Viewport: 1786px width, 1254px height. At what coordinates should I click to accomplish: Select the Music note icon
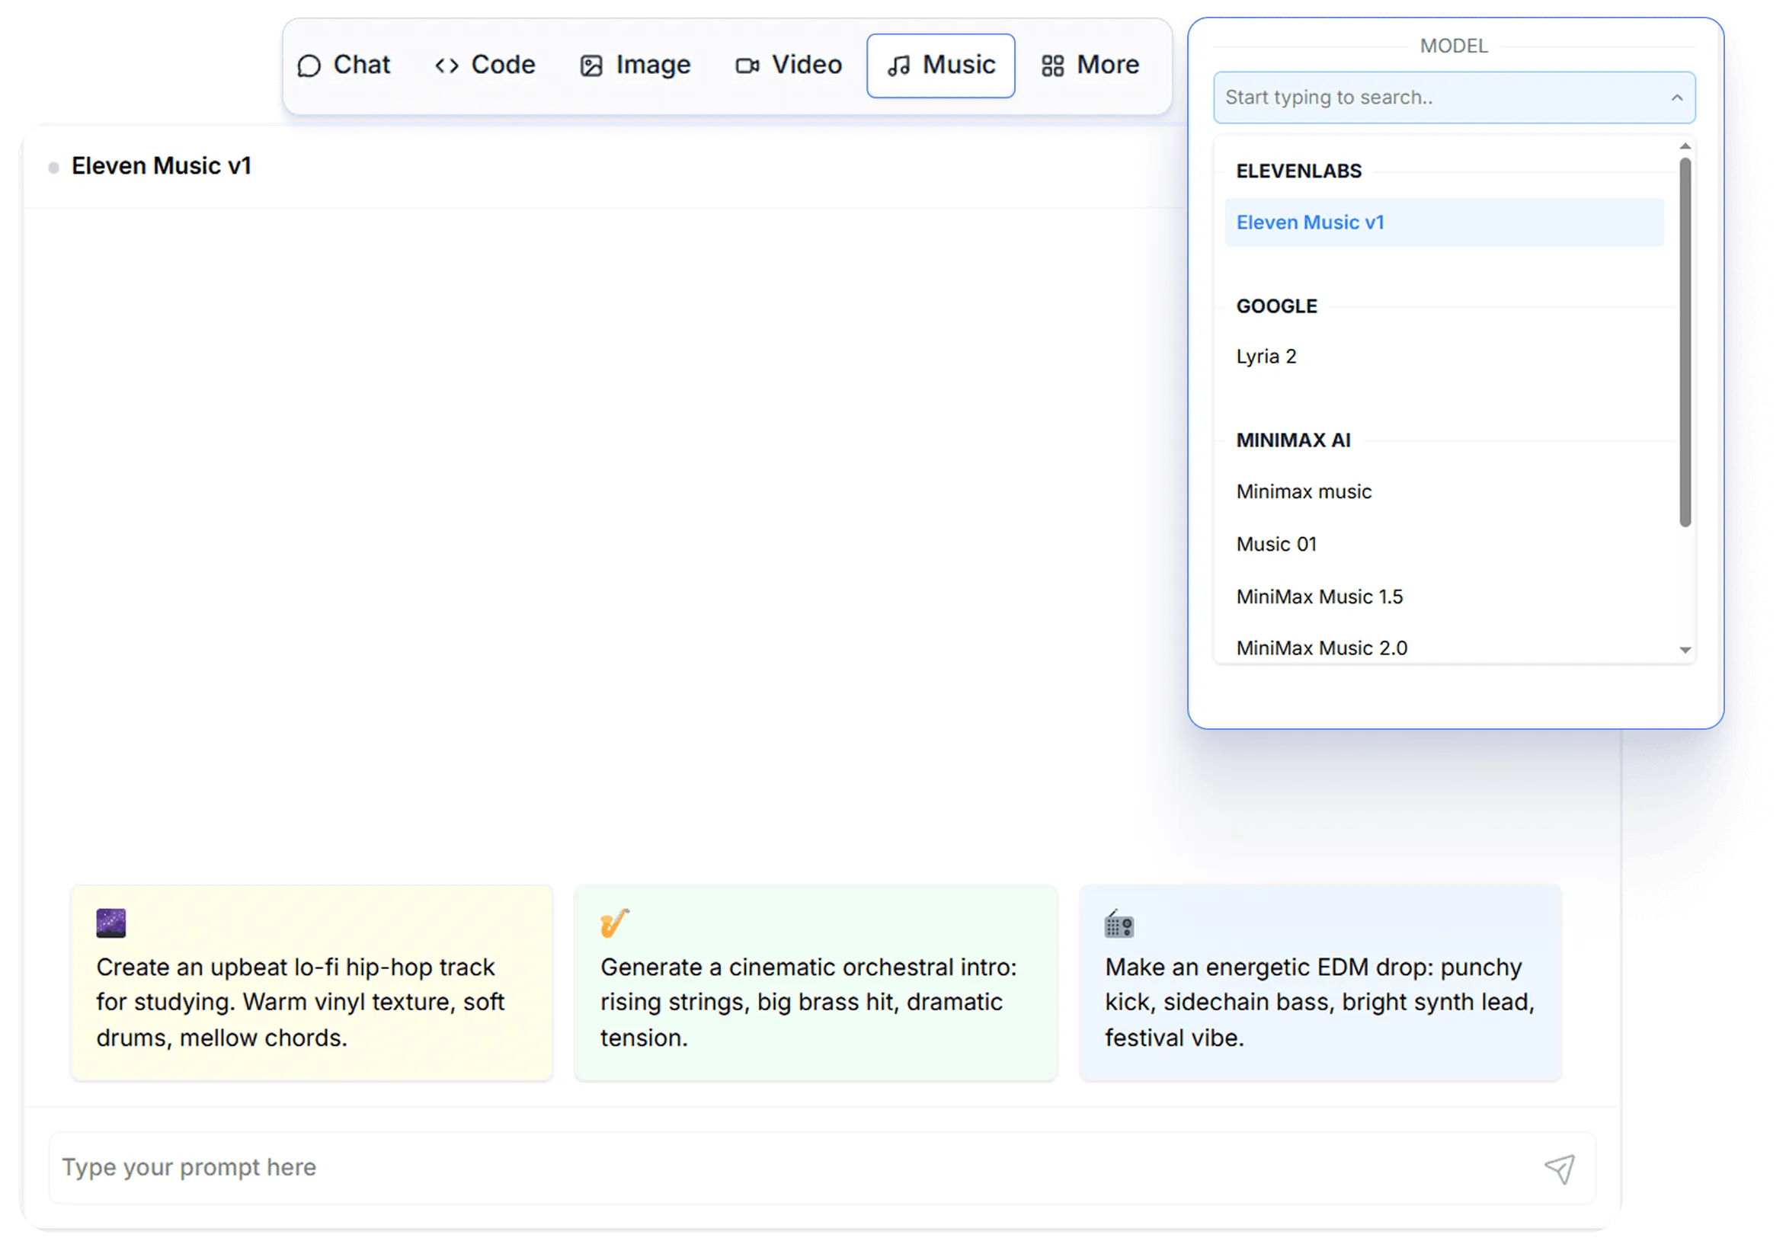(x=899, y=66)
